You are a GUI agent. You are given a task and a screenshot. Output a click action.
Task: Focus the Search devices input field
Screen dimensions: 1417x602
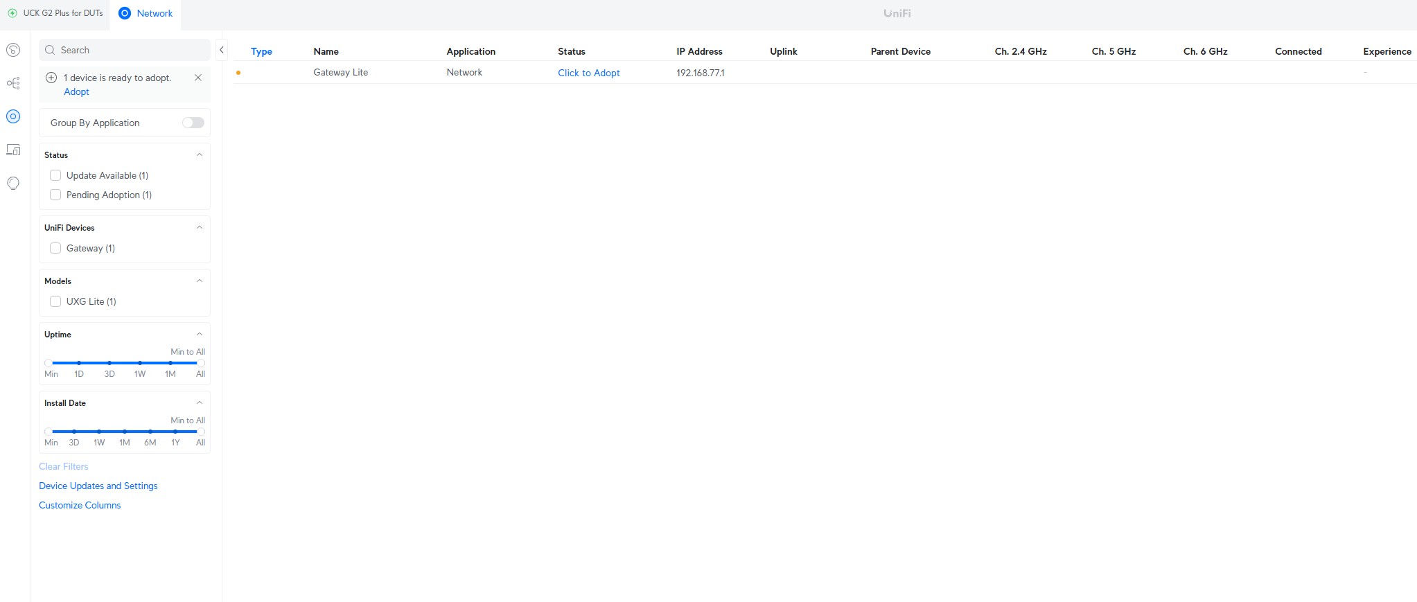125,50
